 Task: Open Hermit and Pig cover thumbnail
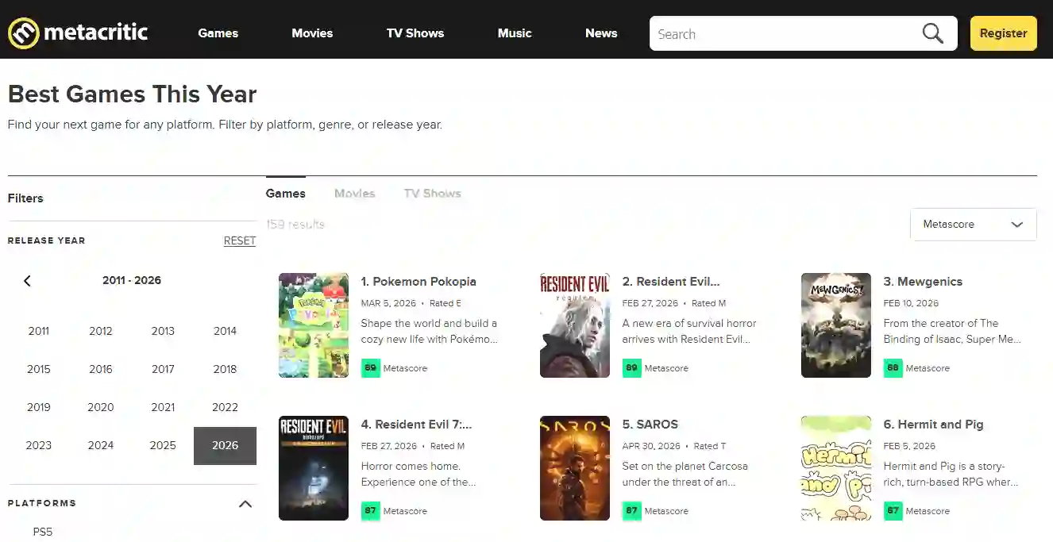tap(836, 468)
